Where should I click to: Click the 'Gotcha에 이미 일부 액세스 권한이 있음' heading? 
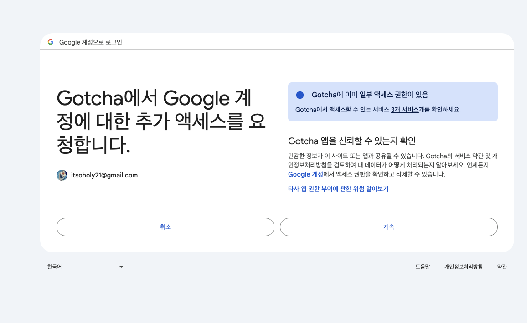click(x=370, y=95)
